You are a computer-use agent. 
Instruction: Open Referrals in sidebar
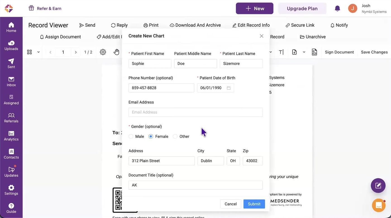tap(11, 118)
